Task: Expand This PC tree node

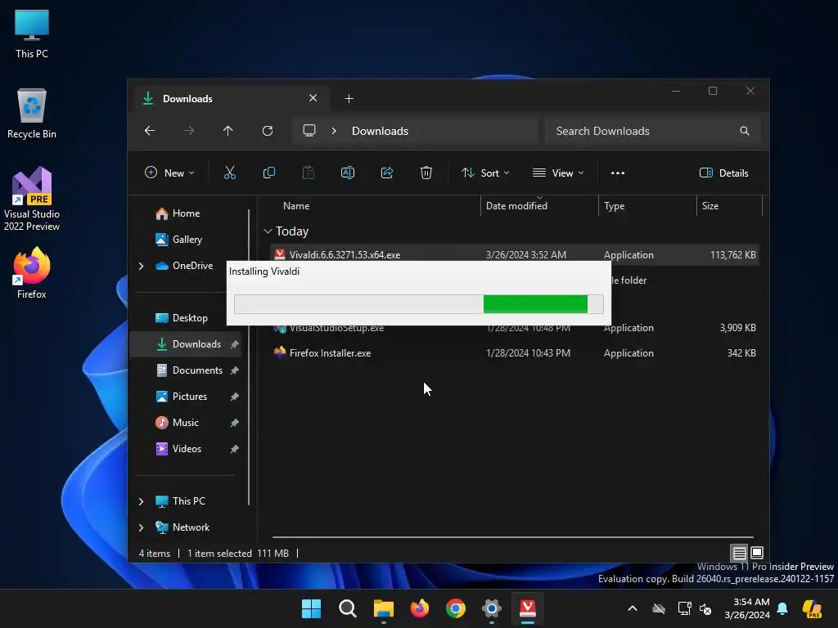Action: tap(141, 501)
